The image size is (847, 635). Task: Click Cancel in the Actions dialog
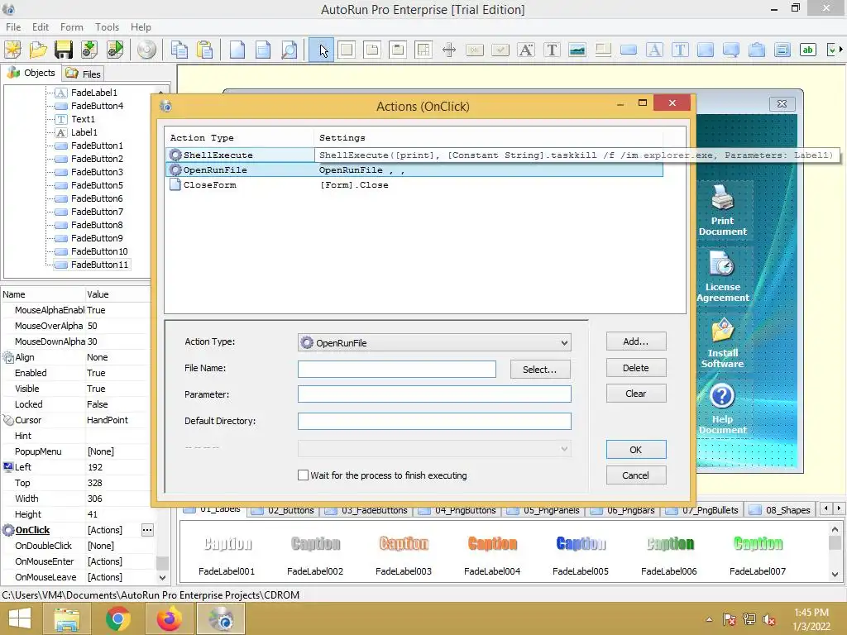click(636, 475)
